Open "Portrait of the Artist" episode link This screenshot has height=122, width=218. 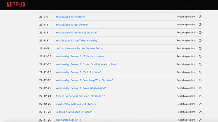77,33
